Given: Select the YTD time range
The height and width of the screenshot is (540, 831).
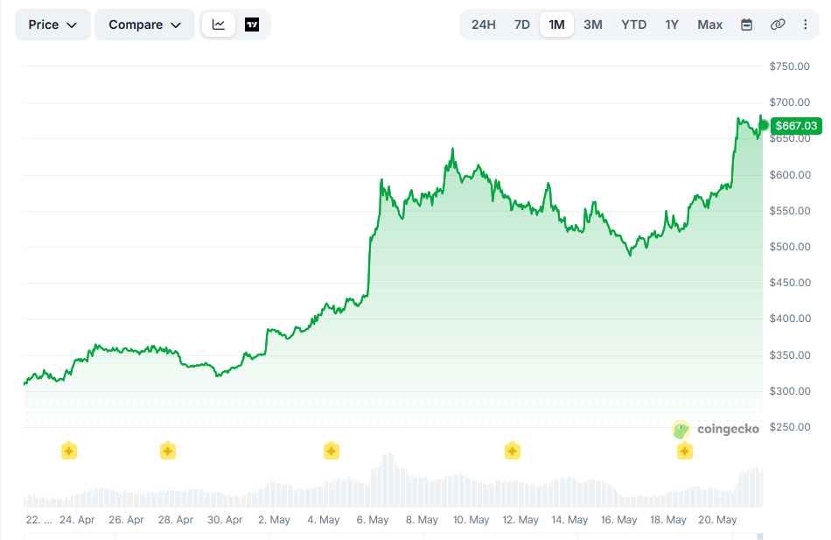Looking at the screenshot, I should pos(634,25).
